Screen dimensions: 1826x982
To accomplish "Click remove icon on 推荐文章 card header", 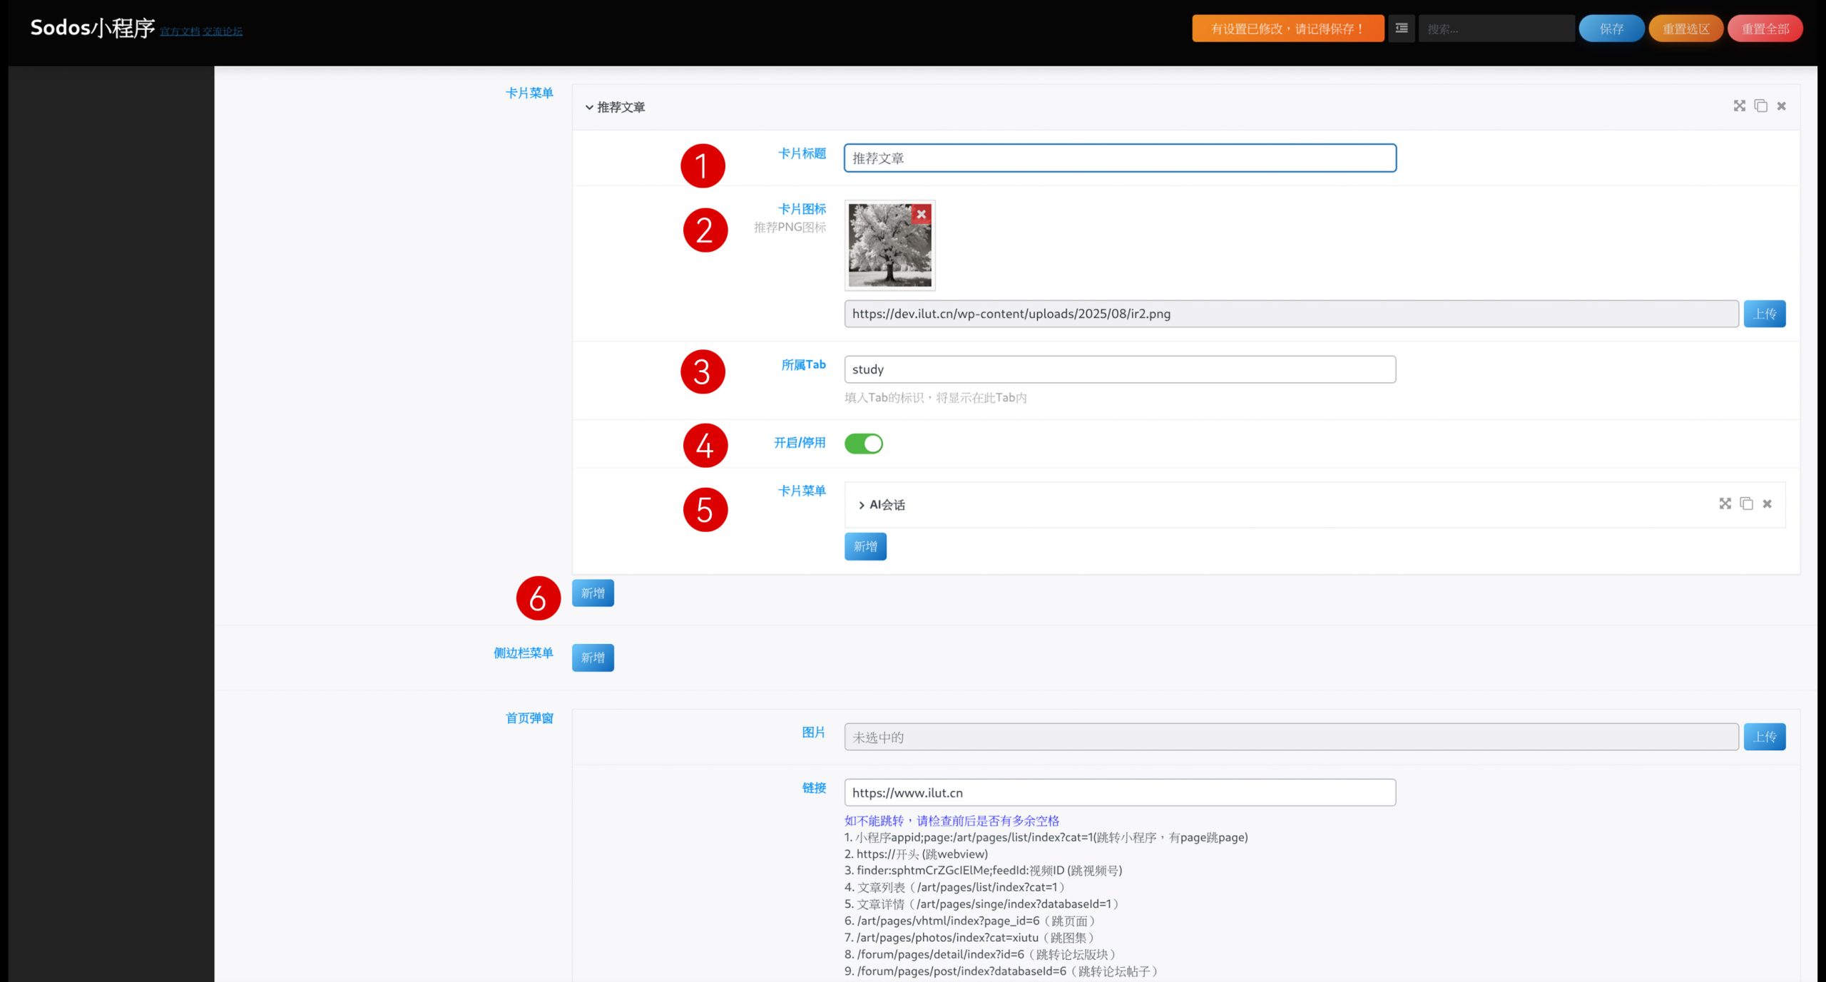I will tap(1781, 106).
